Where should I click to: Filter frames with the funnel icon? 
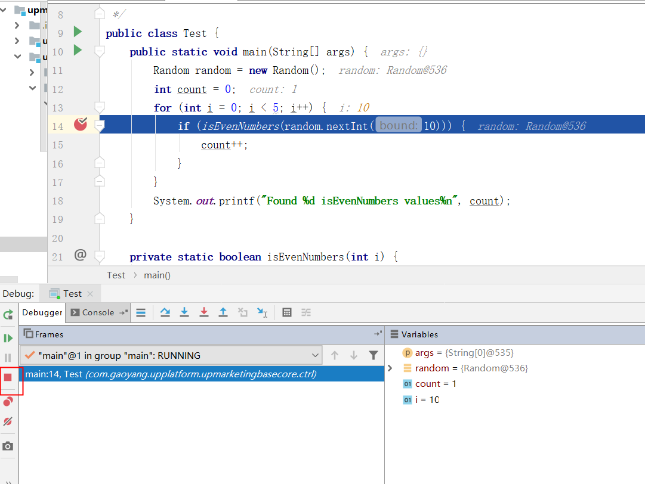pos(374,355)
